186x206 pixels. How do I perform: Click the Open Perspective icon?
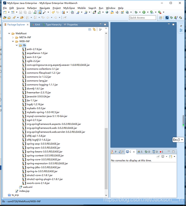[161, 18]
